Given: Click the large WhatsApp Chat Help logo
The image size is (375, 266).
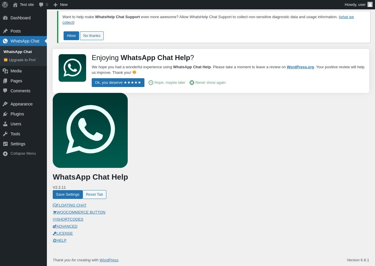Looking at the screenshot, I should [x=90, y=130].
